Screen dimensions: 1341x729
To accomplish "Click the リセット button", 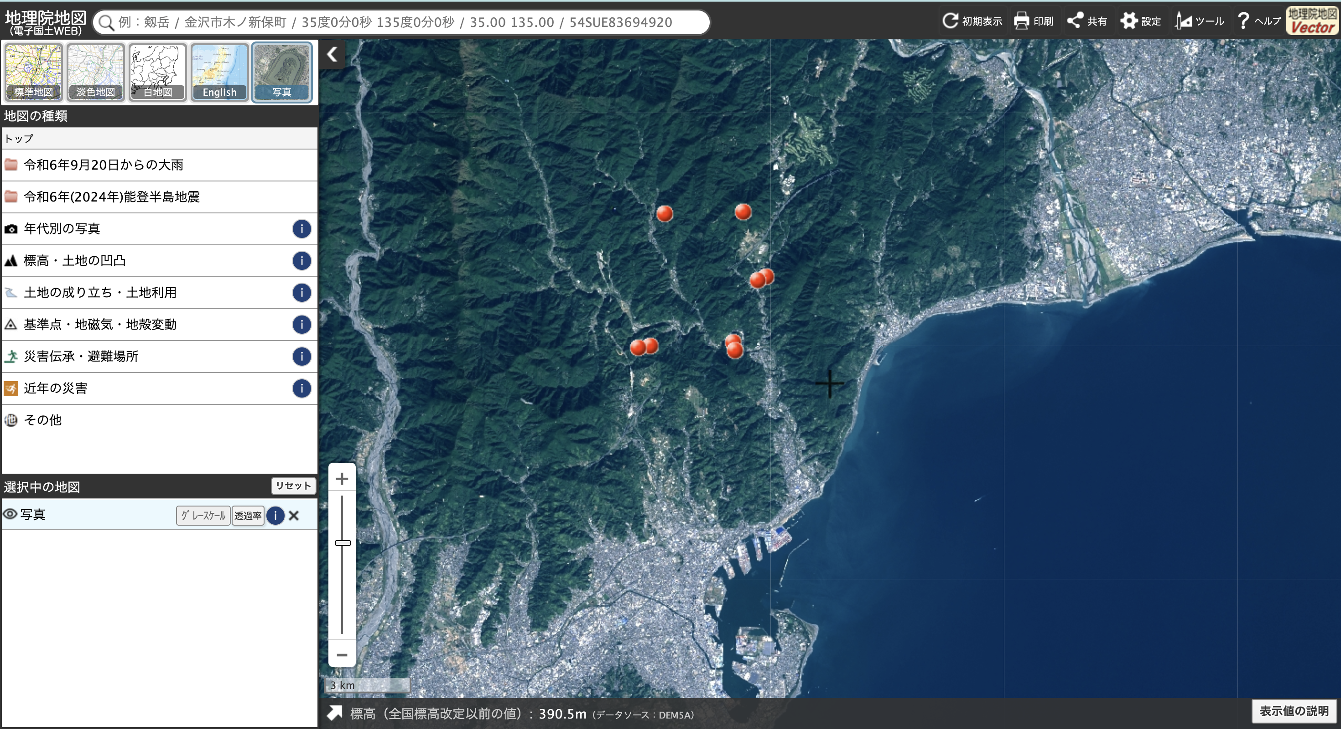I will click(x=293, y=486).
